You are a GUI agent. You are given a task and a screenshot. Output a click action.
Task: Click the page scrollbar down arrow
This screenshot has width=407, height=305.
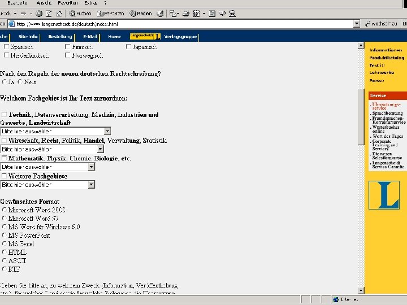[x=361, y=290]
